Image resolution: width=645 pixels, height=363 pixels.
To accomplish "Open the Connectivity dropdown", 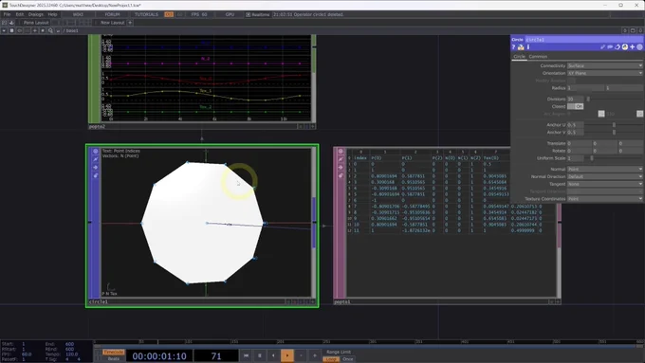I will tap(605, 65).
